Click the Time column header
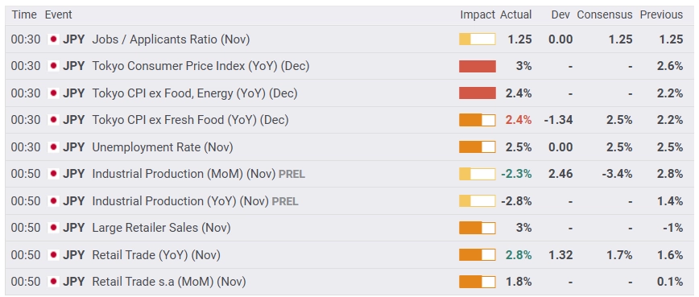Image resolution: width=699 pixels, height=297 pixels. [24, 14]
